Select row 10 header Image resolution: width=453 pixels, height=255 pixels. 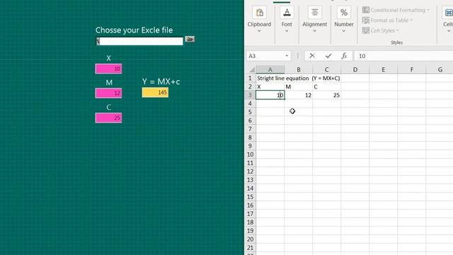coord(250,154)
